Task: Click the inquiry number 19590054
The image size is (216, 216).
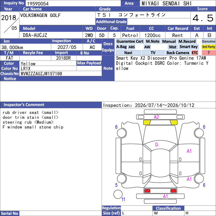Action: [x=38, y=4]
